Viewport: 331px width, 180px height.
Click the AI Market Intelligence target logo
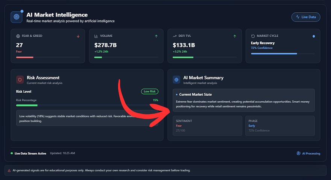(x=17, y=17)
